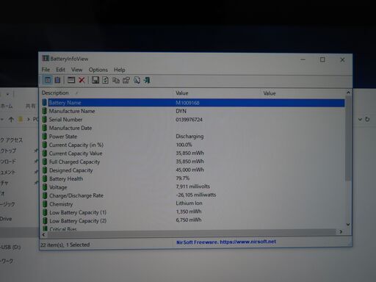This screenshot has height=282, width=376.
Task: Save selected items with floppy disk icon
Action: (95, 80)
